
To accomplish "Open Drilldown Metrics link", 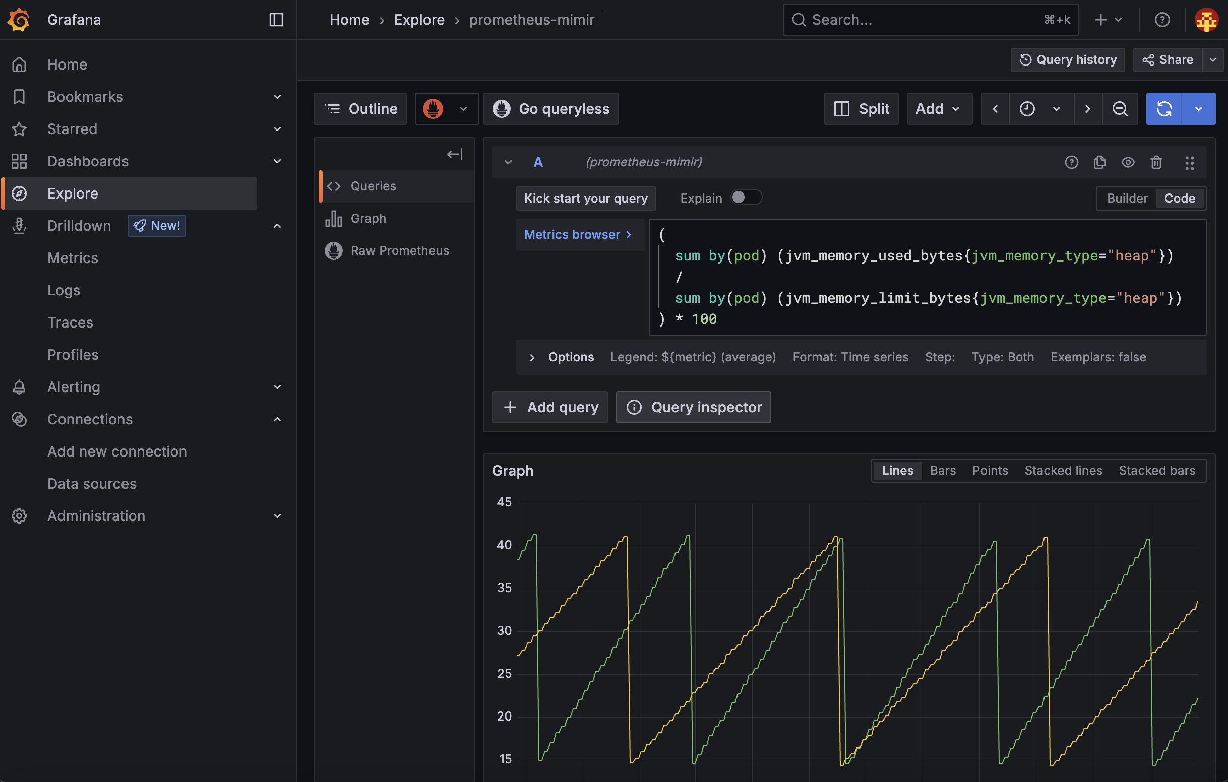I will point(73,258).
